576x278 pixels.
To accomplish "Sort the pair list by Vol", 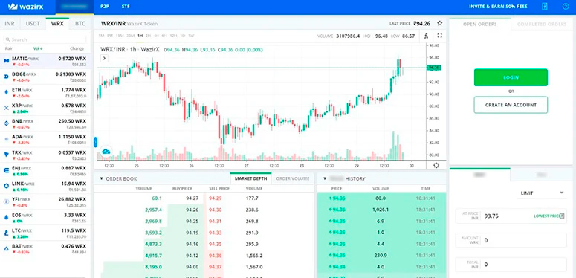I will point(38,48).
